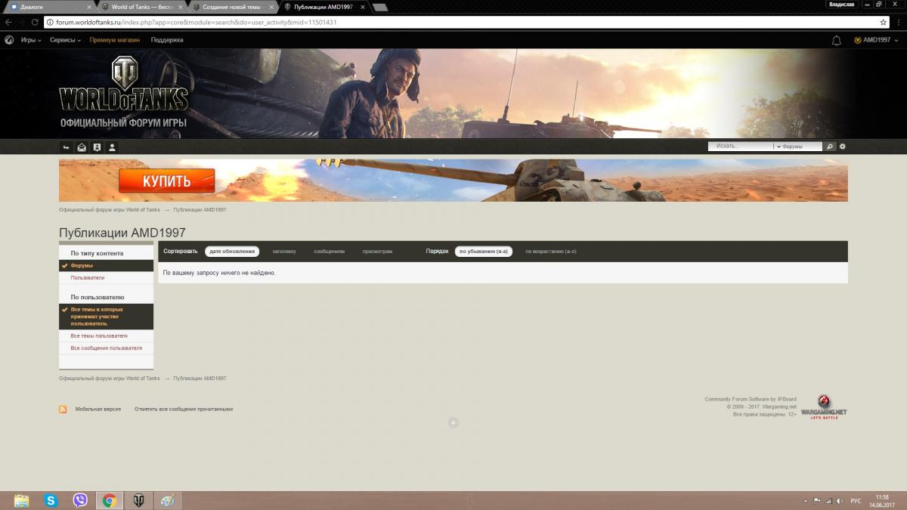This screenshot has width=907, height=510.
Task: Close the Диалоги browser tab
Action: (90, 7)
